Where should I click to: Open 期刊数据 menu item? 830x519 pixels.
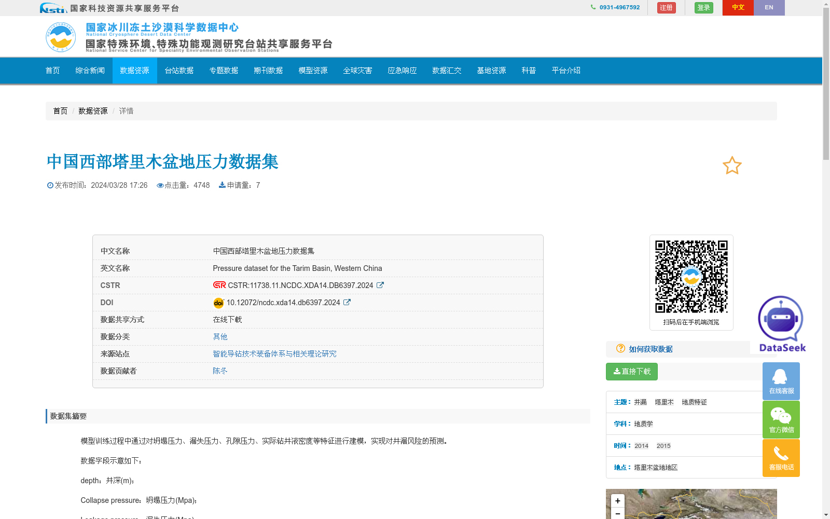tap(268, 71)
